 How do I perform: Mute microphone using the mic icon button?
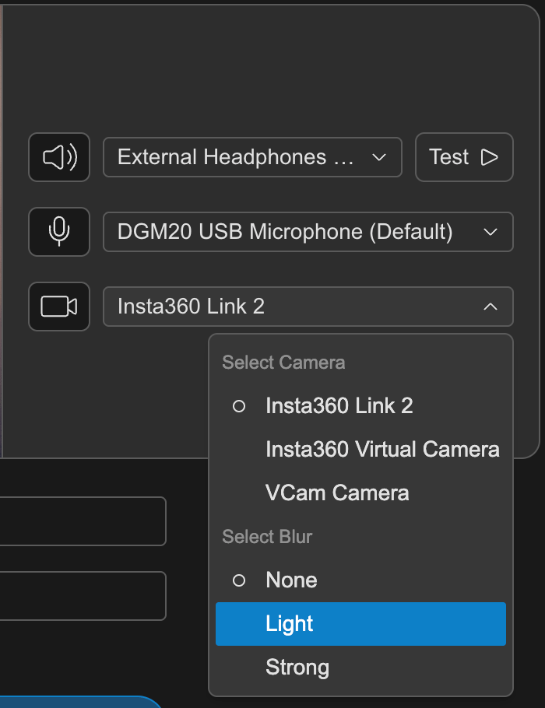[x=59, y=232]
